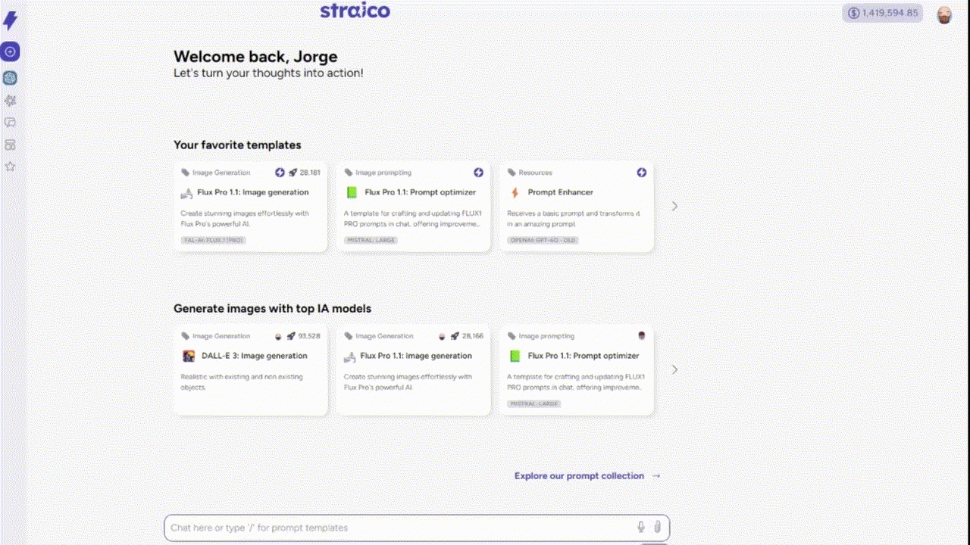970x545 pixels.
Task: Open the DALL-E 3: Image generation card
Action: 250,369
